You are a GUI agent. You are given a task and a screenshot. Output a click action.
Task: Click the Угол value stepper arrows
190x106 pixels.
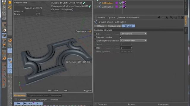[131, 48]
